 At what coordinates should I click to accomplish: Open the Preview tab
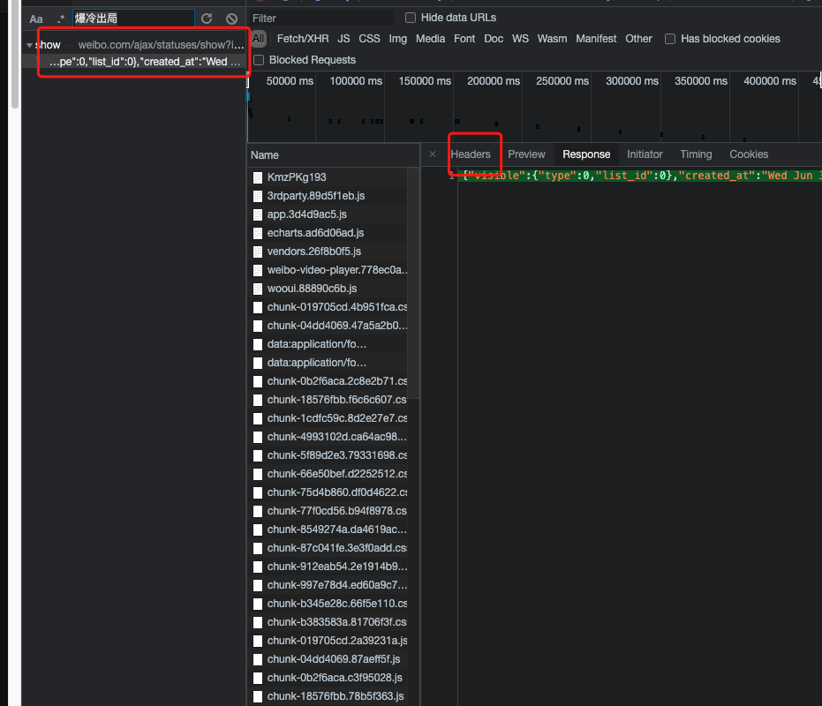click(x=526, y=154)
